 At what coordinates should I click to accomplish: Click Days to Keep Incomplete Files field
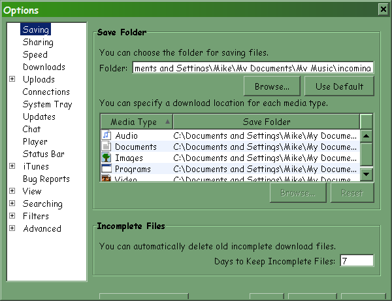pos(357,261)
